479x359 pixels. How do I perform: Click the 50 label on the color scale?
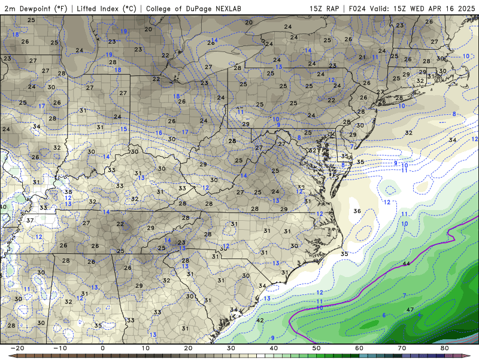coord(317,348)
